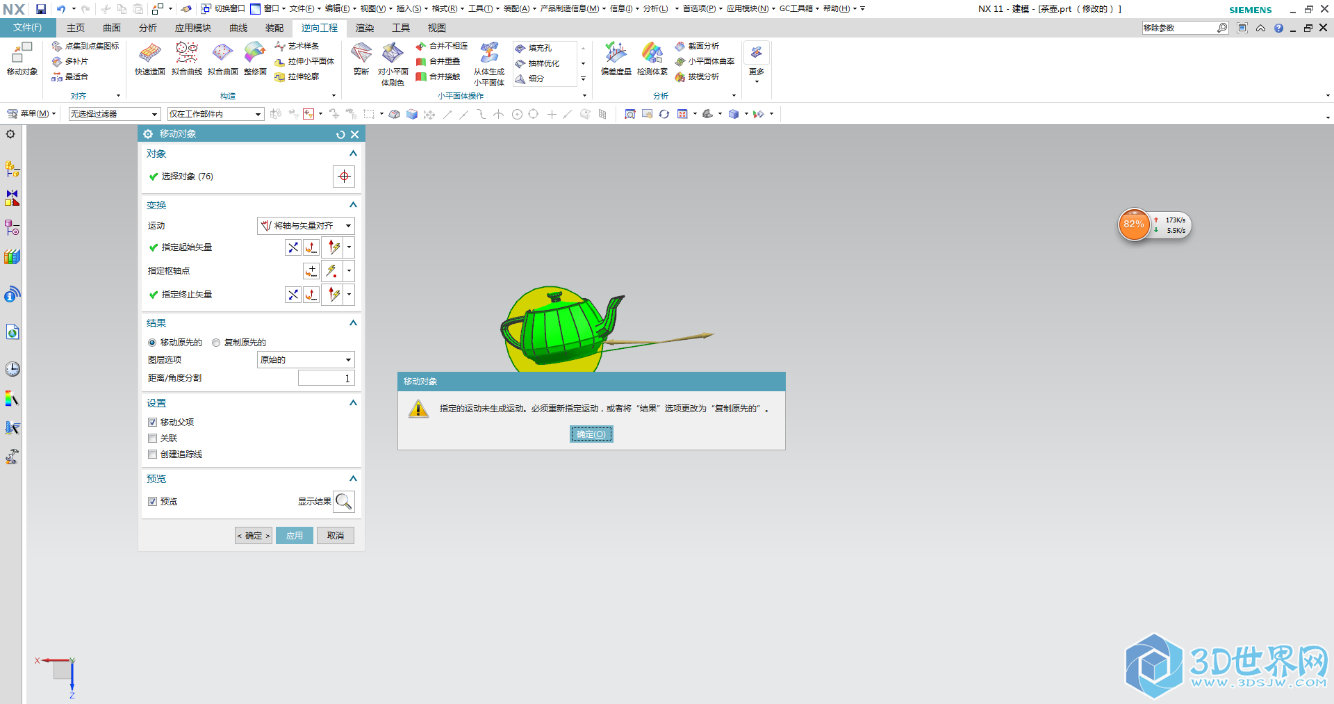Screen dimensions: 1334x704
Task: Click the 应用 button
Action: pyautogui.click(x=295, y=536)
